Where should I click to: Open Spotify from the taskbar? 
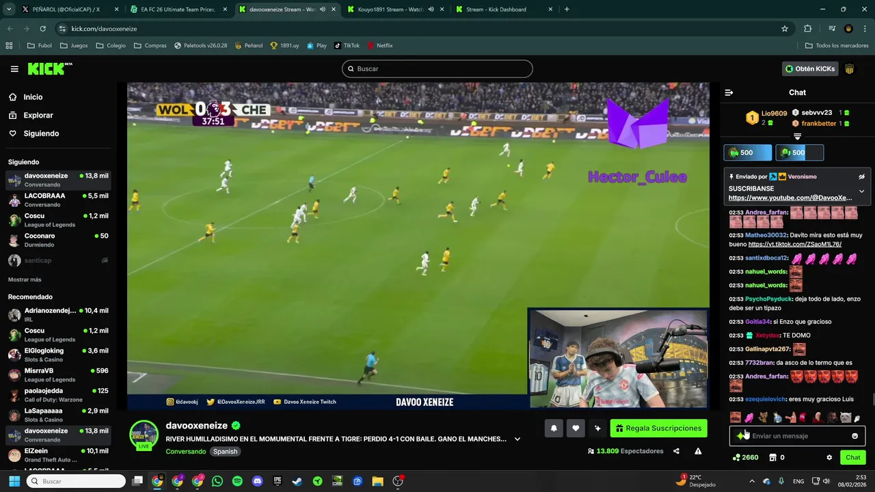click(237, 481)
